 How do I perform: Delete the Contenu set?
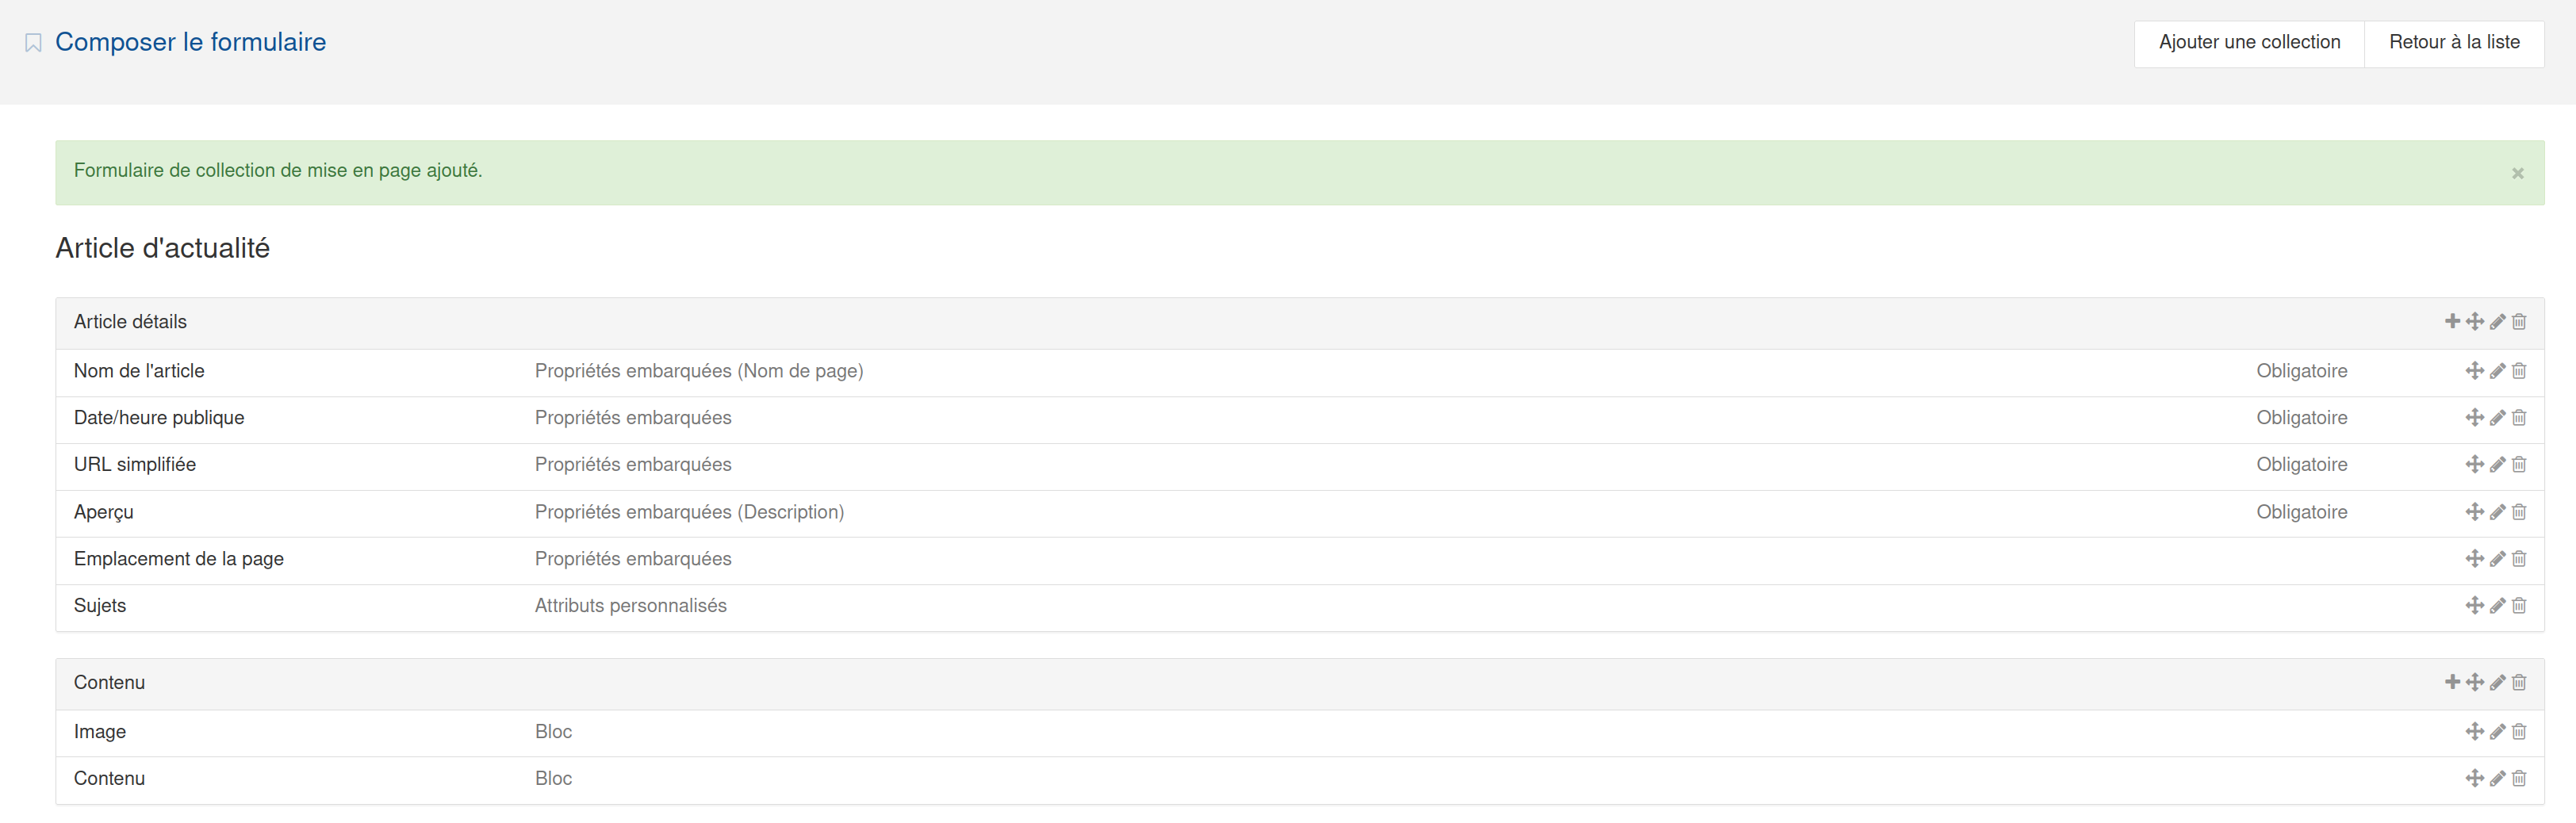click(x=2519, y=682)
